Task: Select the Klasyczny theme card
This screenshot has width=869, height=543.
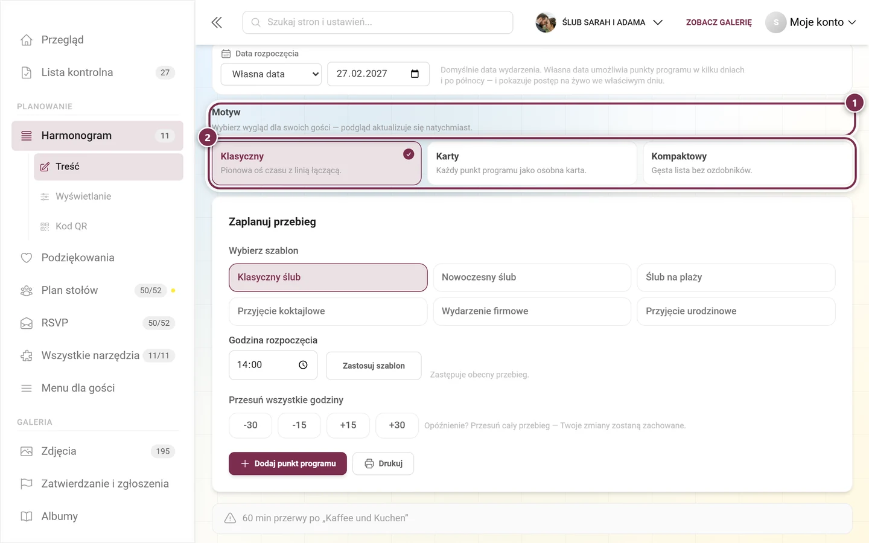Action: coord(316,163)
